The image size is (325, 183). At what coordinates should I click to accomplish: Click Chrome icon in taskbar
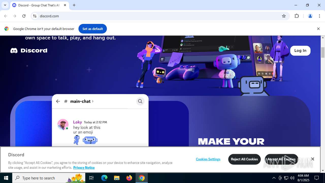142,178
